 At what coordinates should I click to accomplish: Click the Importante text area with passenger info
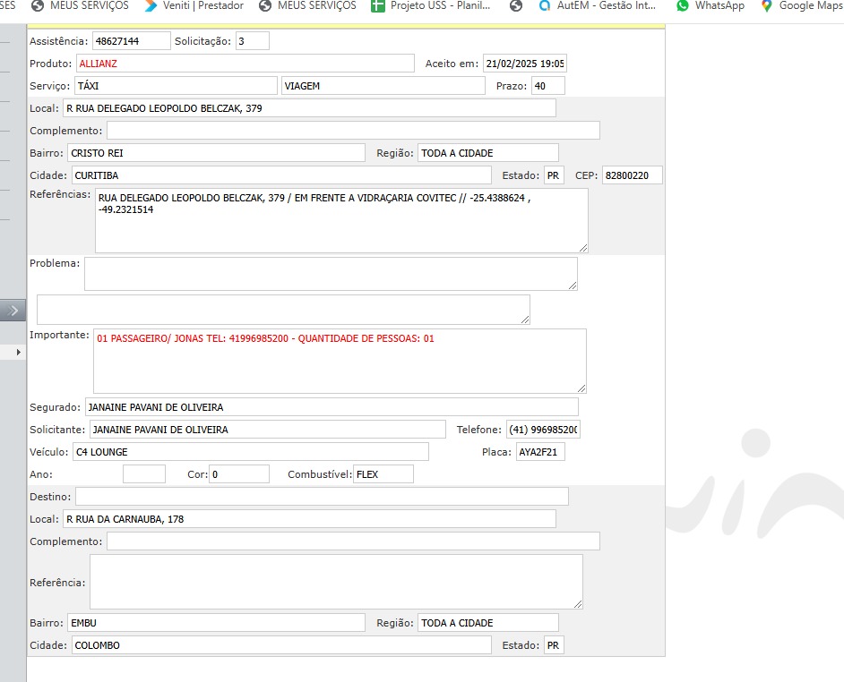pyautogui.click(x=340, y=361)
